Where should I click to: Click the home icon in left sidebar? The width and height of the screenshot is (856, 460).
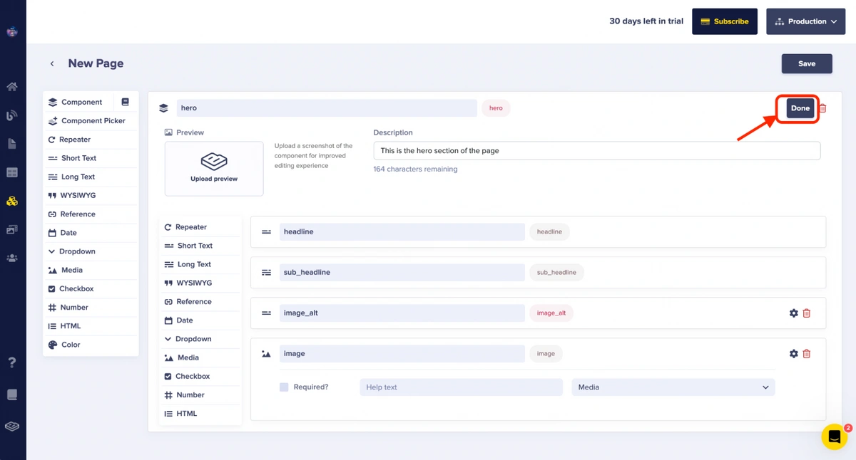[x=12, y=87]
